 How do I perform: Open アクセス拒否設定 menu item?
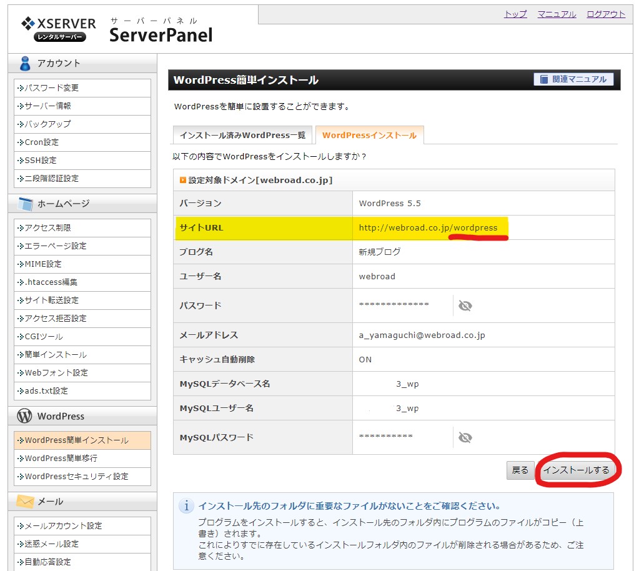(82, 319)
